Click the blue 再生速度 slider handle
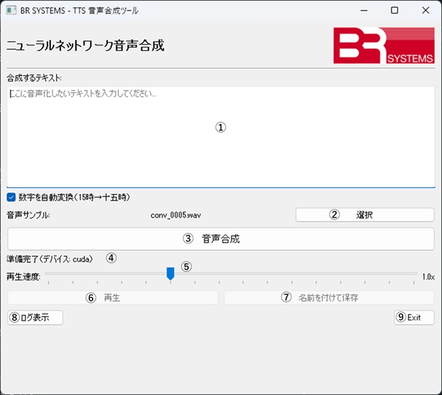The image size is (442, 395). click(170, 273)
